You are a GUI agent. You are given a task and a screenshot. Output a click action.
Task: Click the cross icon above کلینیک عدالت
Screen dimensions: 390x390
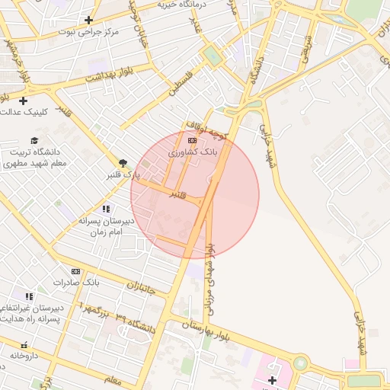pyautogui.click(x=23, y=101)
